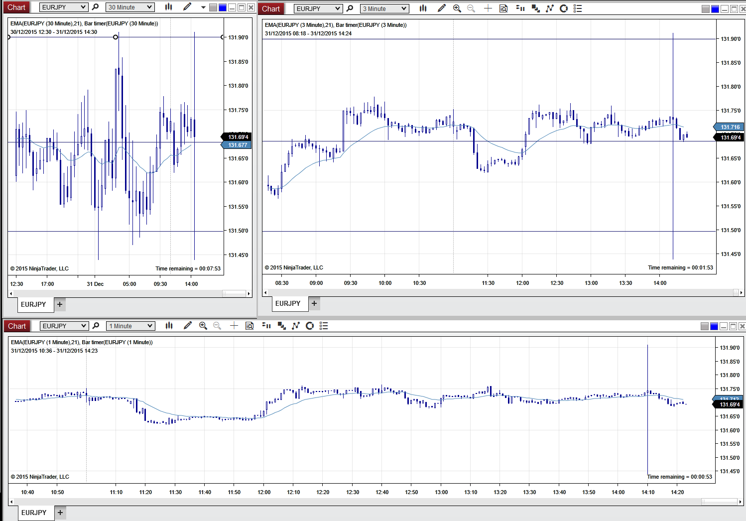Enable the crosshair in the 3 Minute chart
The height and width of the screenshot is (521, 746).
[488, 8]
